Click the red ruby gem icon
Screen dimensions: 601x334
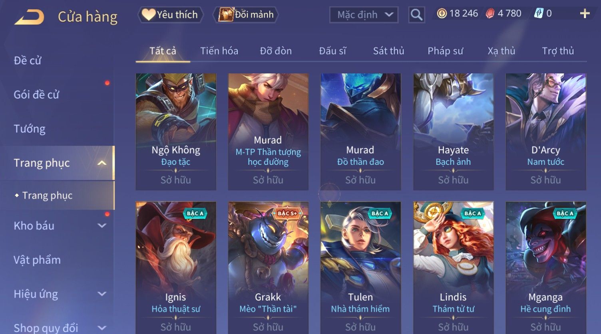pos(490,14)
